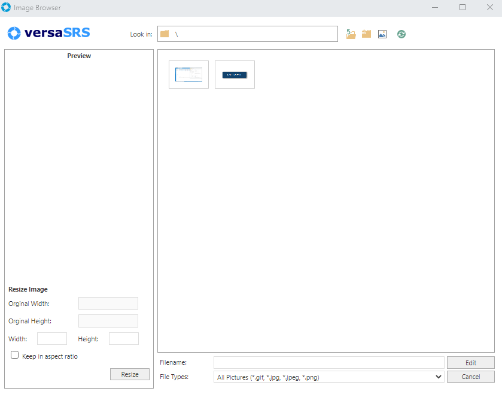This screenshot has height=394, width=502.
Task: Click the Filename input field
Action: [x=328, y=362]
